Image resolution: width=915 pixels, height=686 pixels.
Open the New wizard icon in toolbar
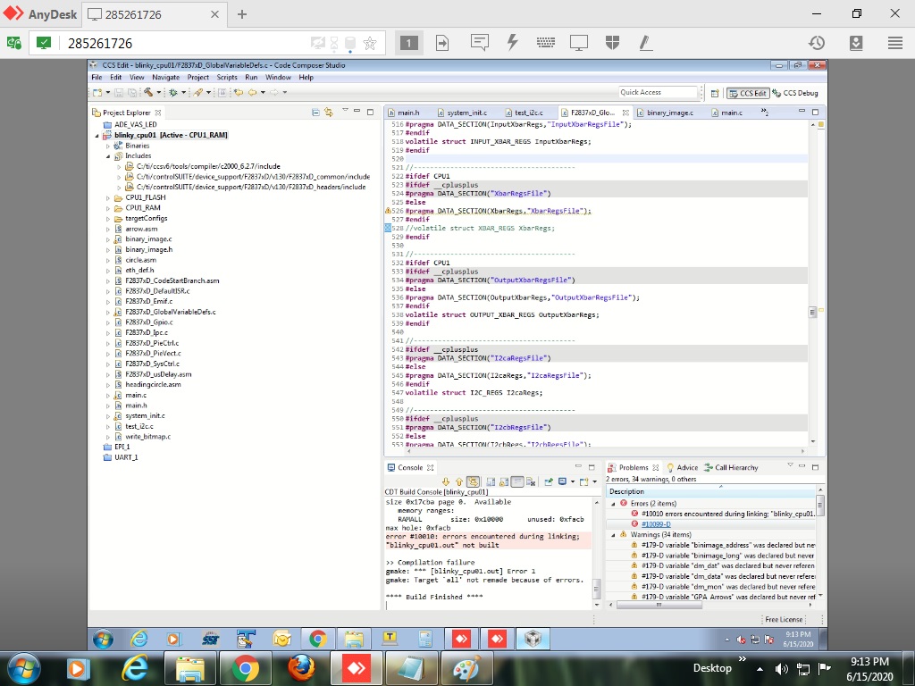(x=97, y=94)
